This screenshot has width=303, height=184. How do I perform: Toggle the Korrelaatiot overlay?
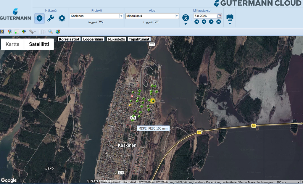(x=69, y=39)
